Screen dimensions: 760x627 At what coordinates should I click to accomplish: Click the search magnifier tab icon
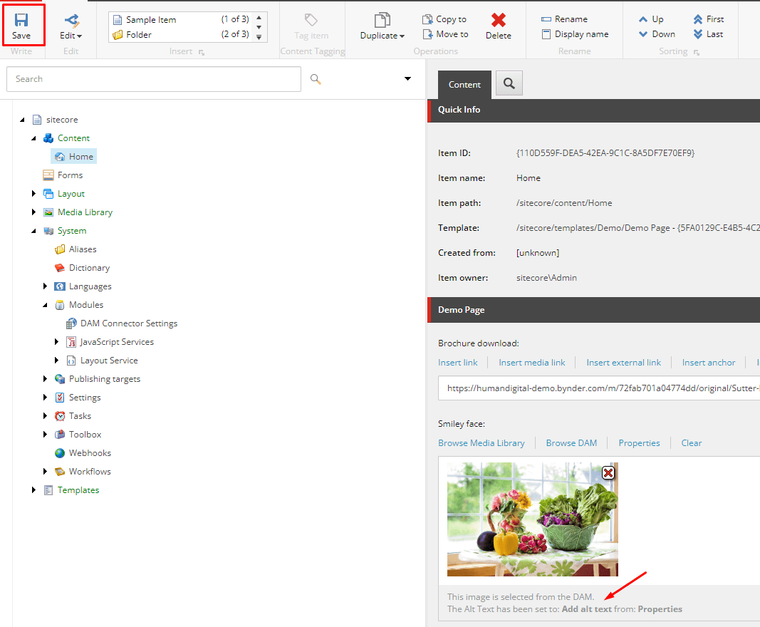pyautogui.click(x=509, y=83)
